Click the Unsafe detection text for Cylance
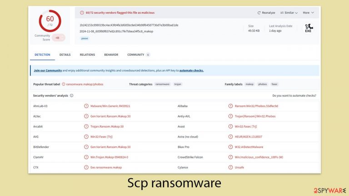Screen dimensions: 349x196 pos(239,167)
